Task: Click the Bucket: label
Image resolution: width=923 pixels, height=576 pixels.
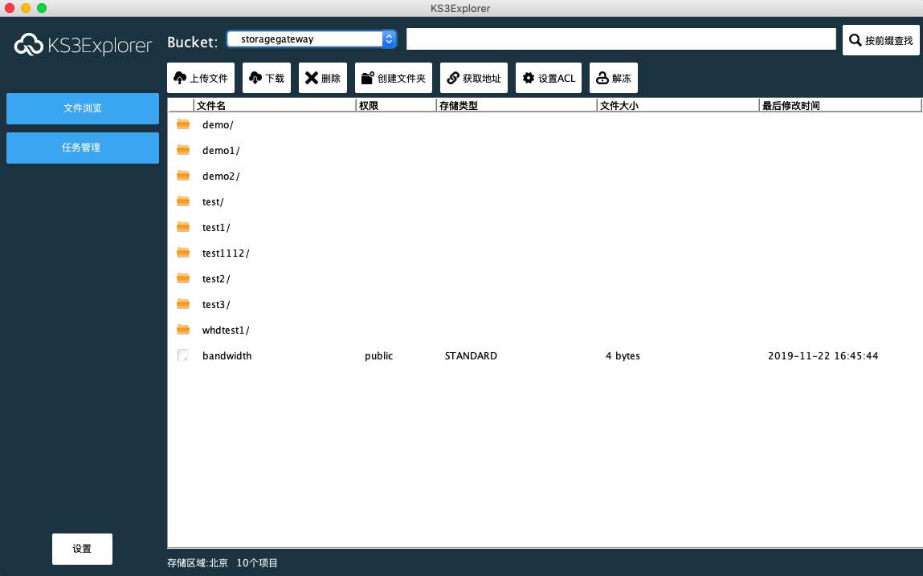Action: click(x=193, y=42)
